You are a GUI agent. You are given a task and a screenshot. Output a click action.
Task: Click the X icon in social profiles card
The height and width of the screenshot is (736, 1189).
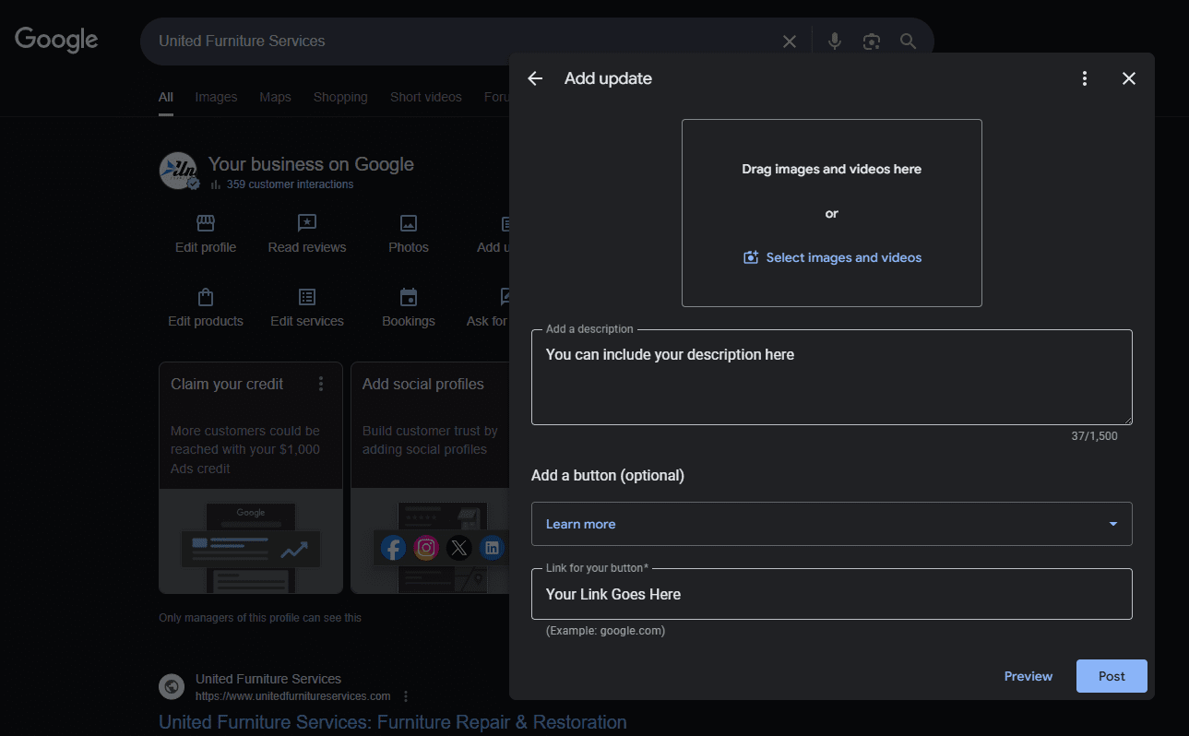459,548
